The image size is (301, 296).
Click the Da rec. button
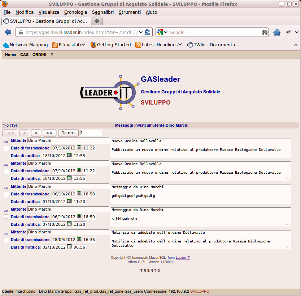click(68, 133)
